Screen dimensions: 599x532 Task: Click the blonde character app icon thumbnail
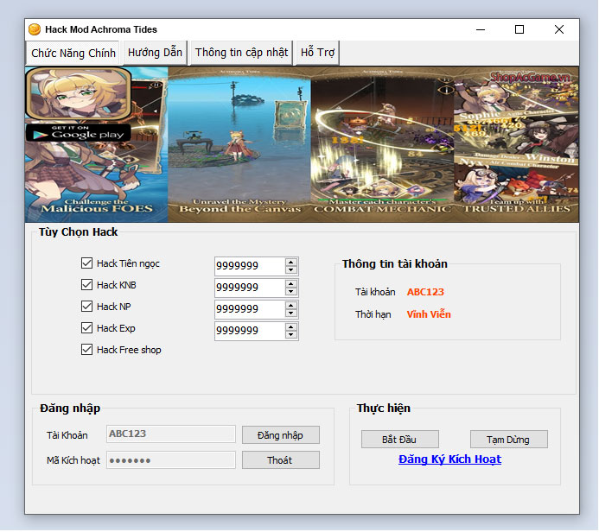pyautogui.click(x=79, y=93)
